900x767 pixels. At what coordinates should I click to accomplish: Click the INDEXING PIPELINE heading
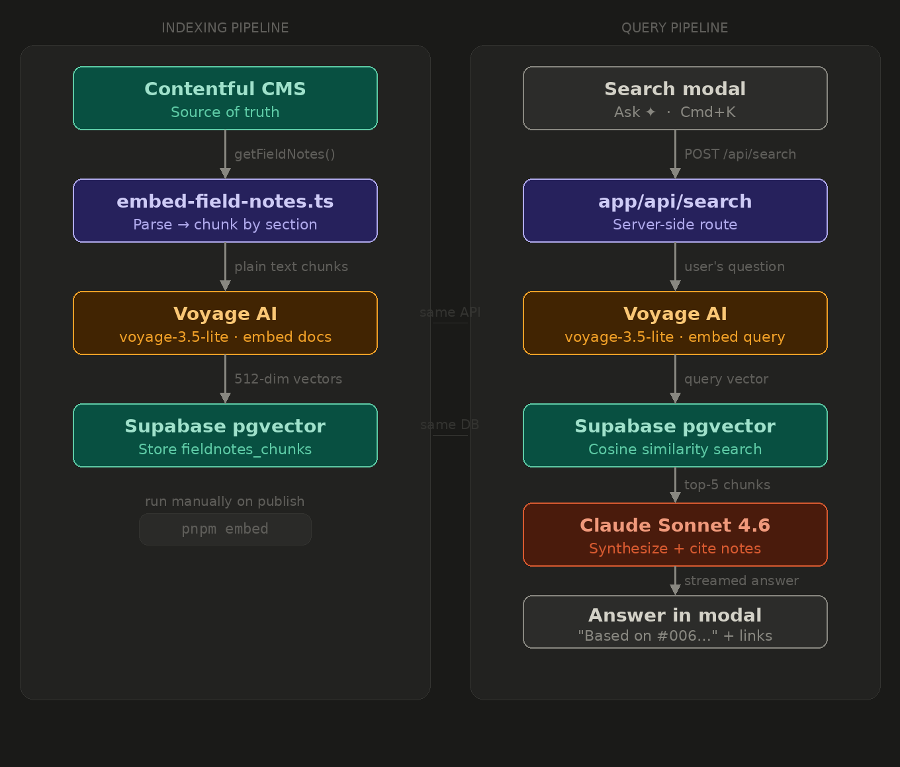225,28
